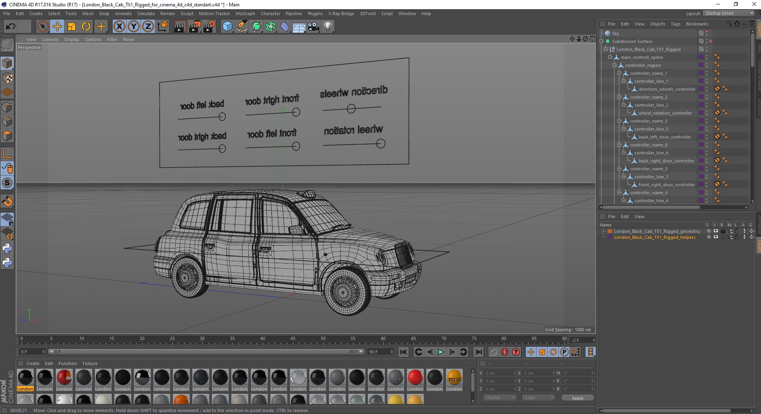Screen dimensions: 761x414
Task: Play animation forwards
Action: coord(441,352)
